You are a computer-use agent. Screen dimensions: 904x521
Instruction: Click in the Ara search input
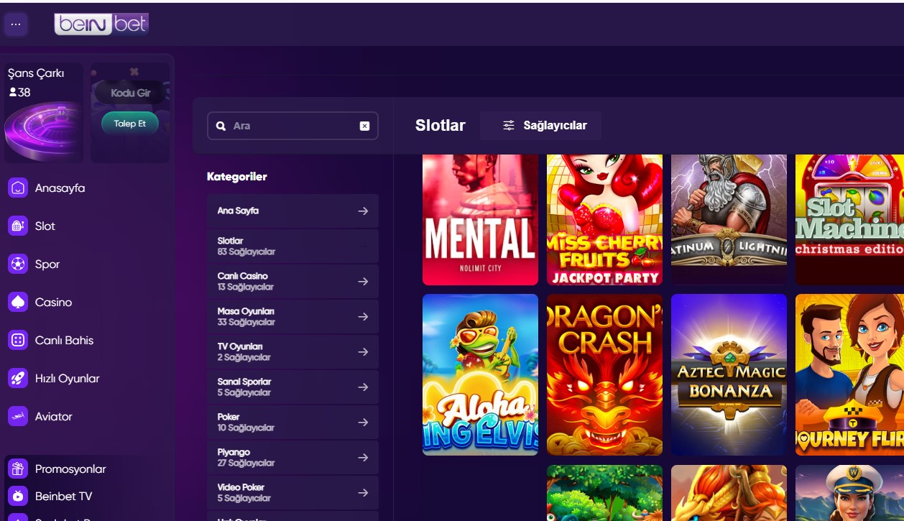[291, 126]
